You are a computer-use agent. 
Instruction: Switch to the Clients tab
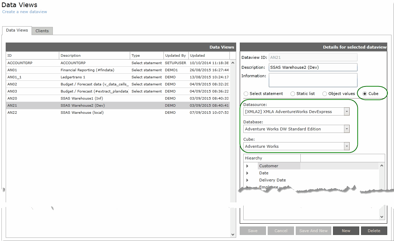coord(42,31)
